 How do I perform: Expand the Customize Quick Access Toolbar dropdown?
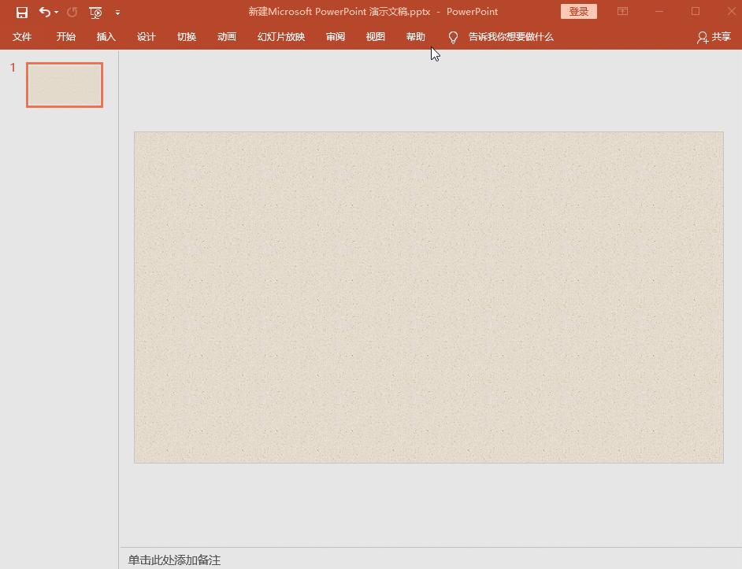(117, 13)
